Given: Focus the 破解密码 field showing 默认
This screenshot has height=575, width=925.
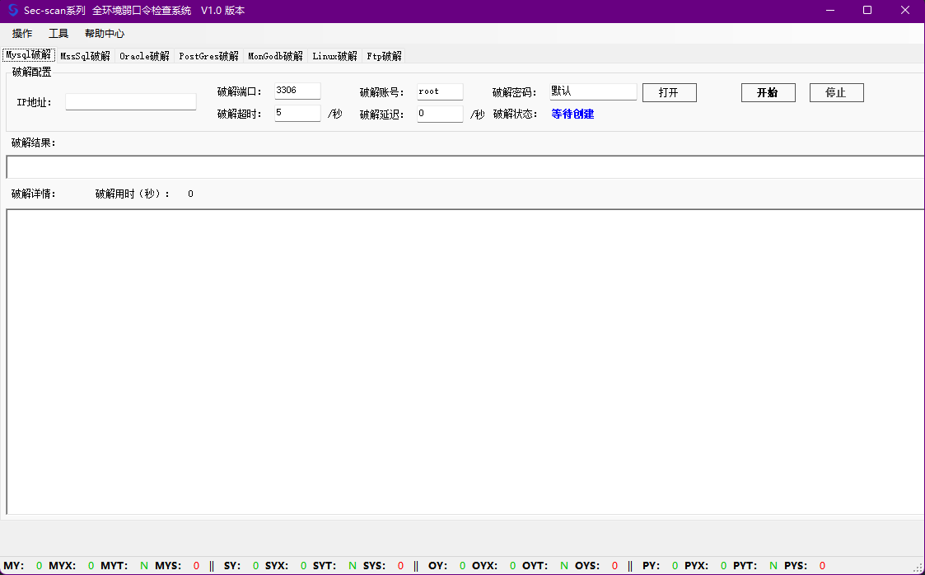Looking at the screenshot, I should coord(593,92).
